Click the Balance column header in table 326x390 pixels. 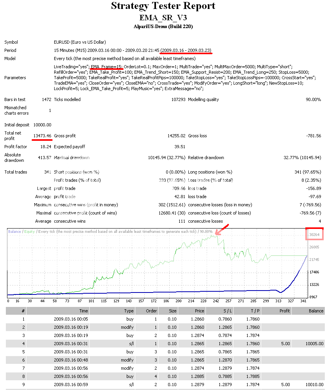316,311
